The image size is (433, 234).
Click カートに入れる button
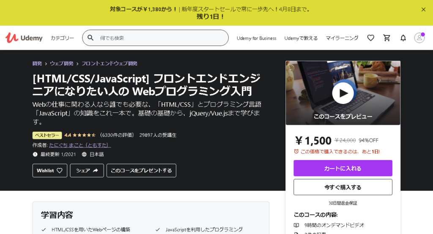343,169
